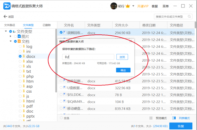Check the txt file type checkbox
The image size is (197, 130).
[x=20, y=71]
